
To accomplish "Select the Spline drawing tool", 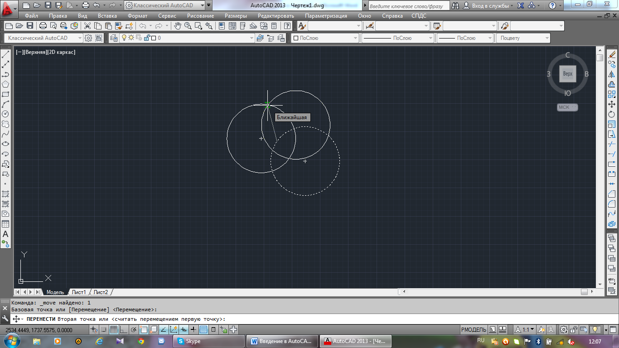I will coord(5,134).
